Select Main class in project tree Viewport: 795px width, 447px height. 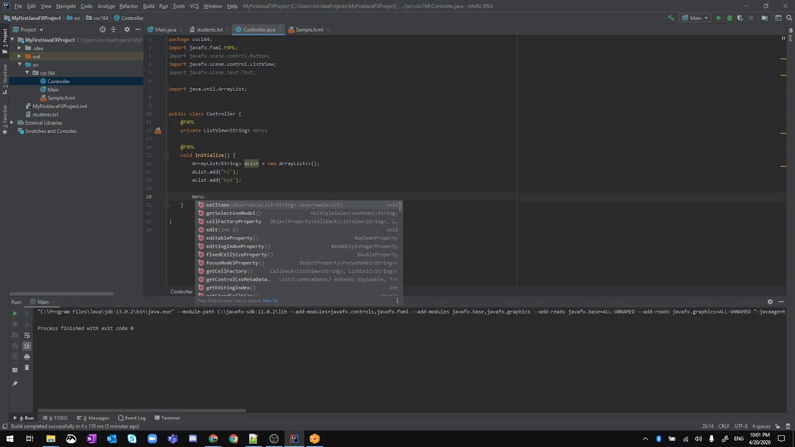(x=53, y=89)
